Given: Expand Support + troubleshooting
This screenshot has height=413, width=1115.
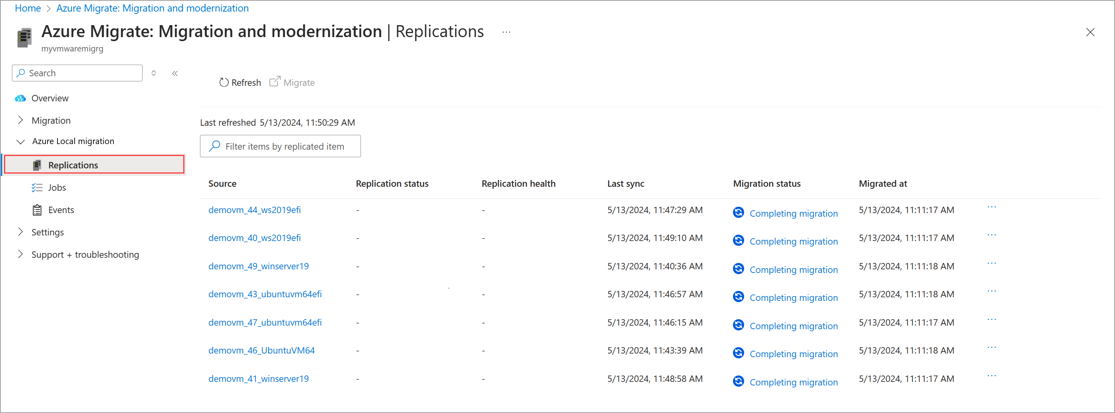Looking at the screenshot, I should pos(20,254).
